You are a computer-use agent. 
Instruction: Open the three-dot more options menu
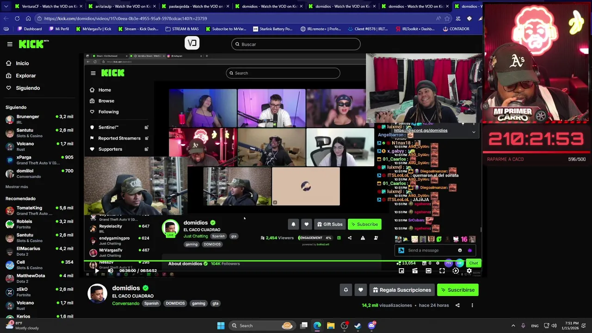pos(472,305)
